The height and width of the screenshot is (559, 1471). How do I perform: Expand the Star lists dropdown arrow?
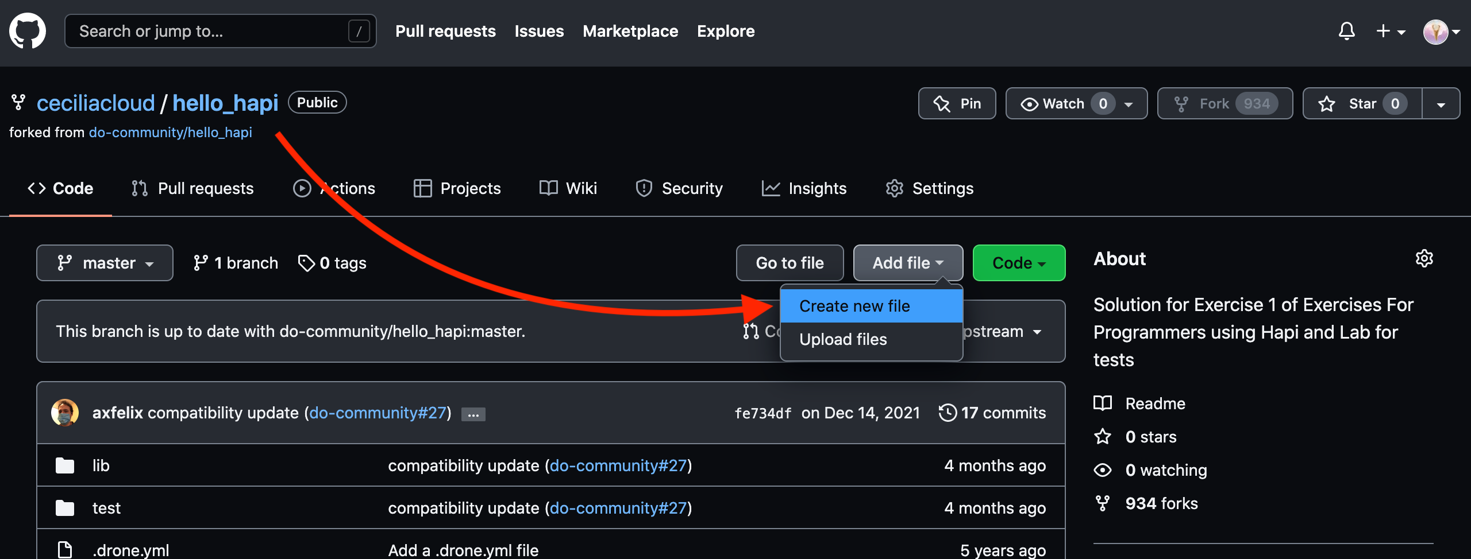click(1441, 104)
